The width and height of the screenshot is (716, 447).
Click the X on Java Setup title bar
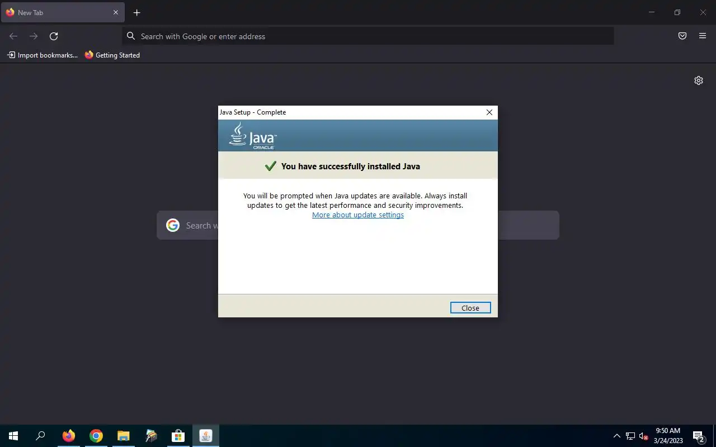tap(489, 112)
